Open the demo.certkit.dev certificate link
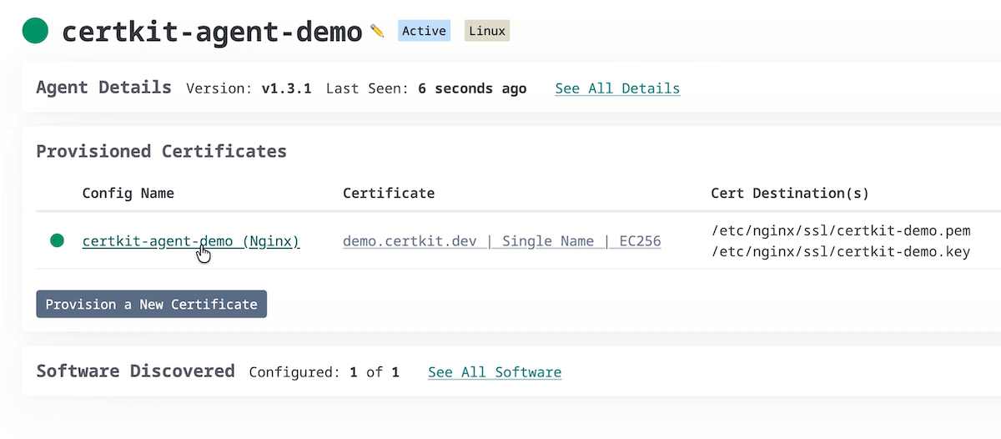This screenshot has width=1001, height=439. click(502, 241)
